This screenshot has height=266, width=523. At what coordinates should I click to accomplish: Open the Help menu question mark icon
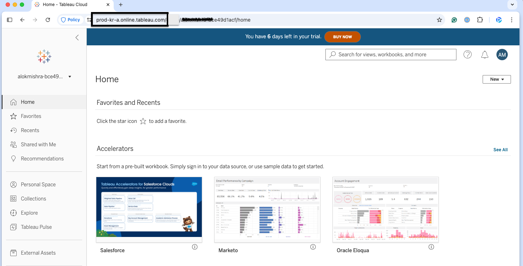click(467, 55)
